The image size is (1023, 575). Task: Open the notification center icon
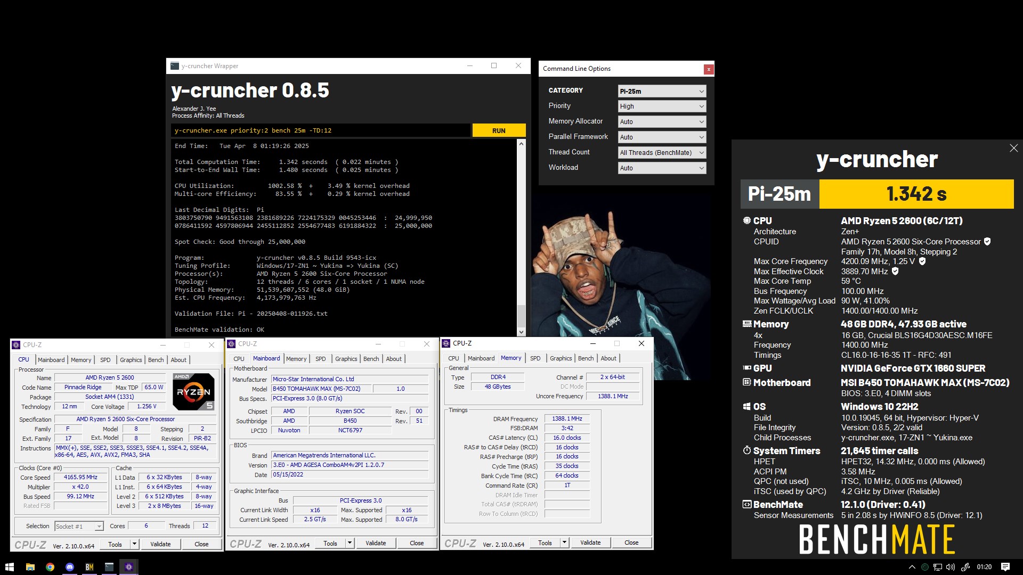click(x=1005, y=567)
